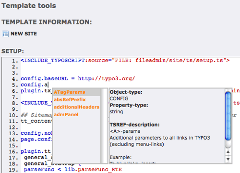Click the <A>-params description text
This screenshot has height=173, width=240.
coord(125,131)
